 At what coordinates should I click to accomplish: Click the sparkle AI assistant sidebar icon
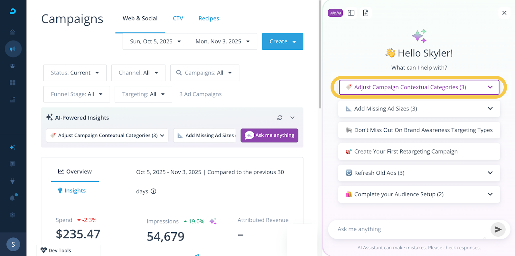click(x=13, y=147)
